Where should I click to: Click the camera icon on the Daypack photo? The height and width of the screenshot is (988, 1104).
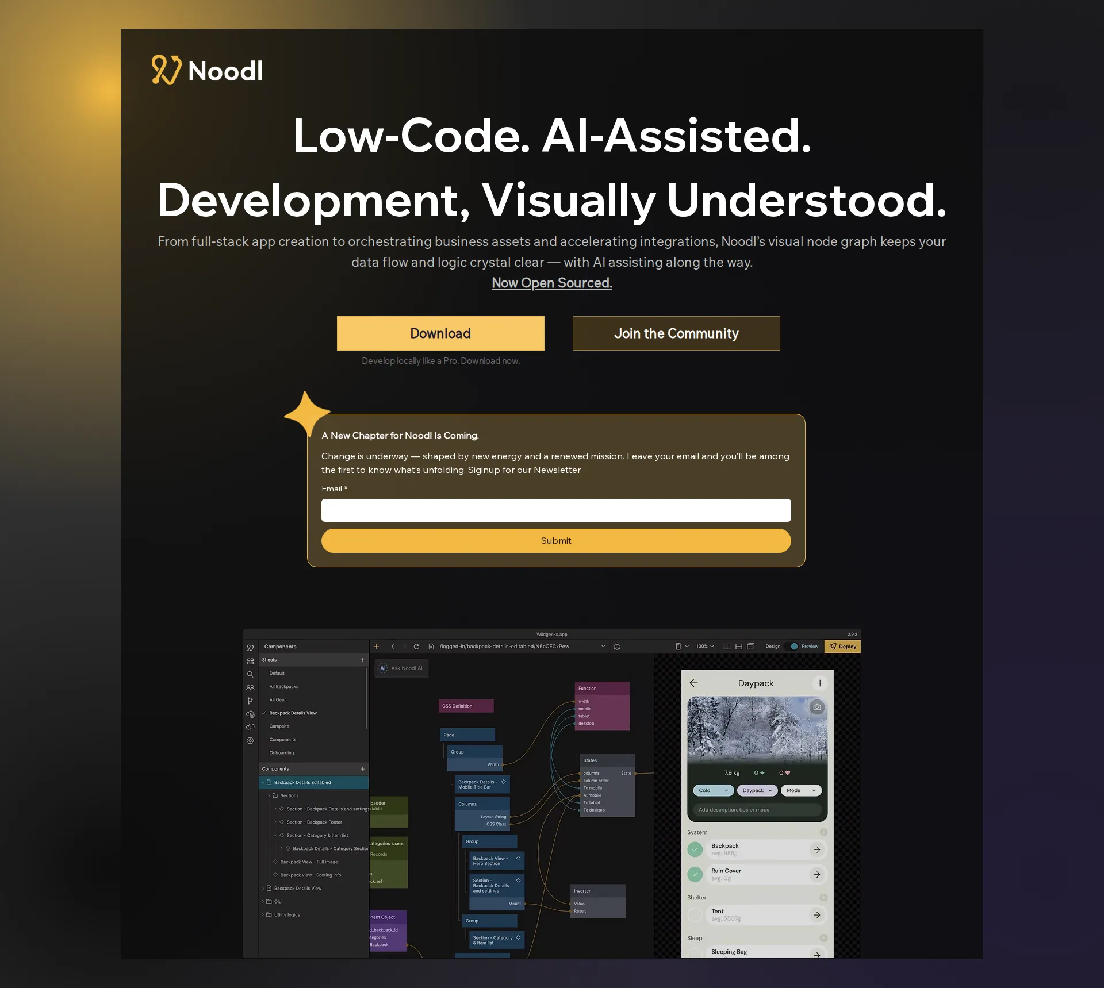click(818, 708)
